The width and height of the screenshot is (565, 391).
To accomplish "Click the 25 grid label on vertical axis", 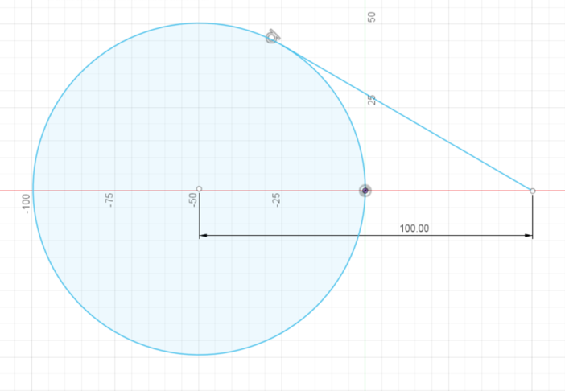I will 371,100.
